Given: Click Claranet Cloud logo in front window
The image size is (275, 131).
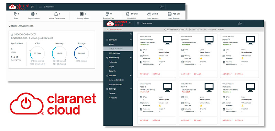Looking at the screenshot, I should tap(117, 23).
